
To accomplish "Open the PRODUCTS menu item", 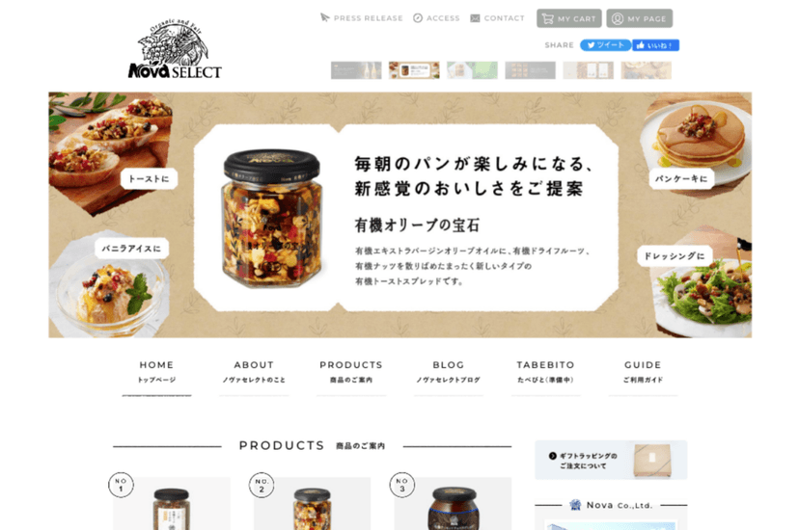I will pos(351,372).
